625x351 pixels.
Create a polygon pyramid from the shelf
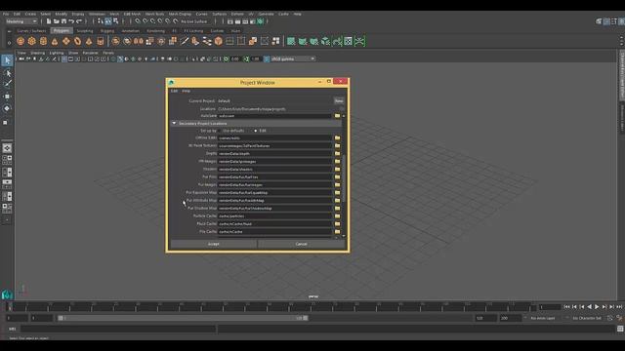89,41
